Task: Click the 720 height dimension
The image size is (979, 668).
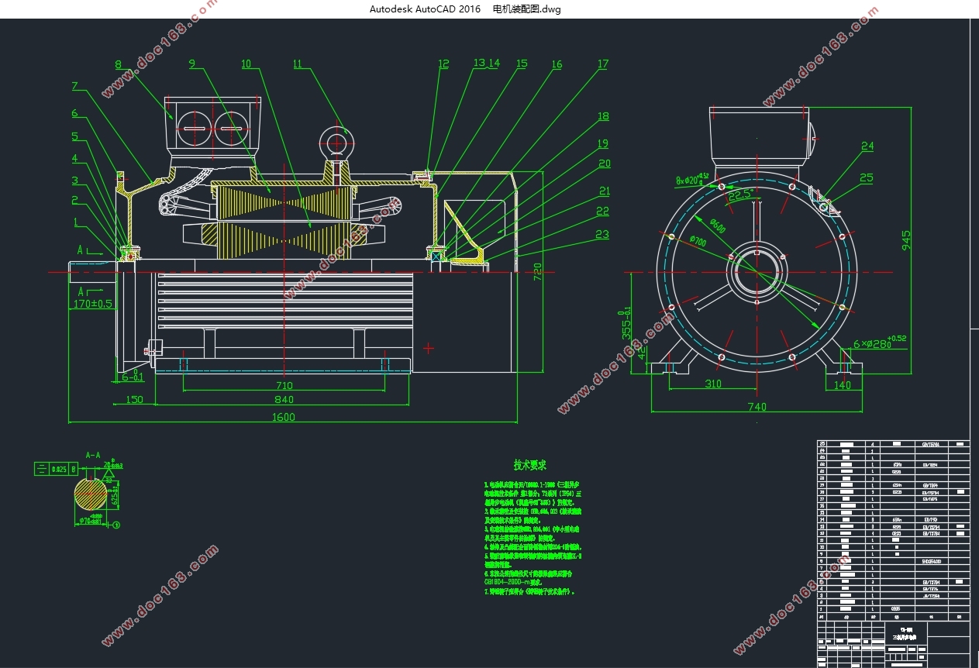Action: [538, 270]
